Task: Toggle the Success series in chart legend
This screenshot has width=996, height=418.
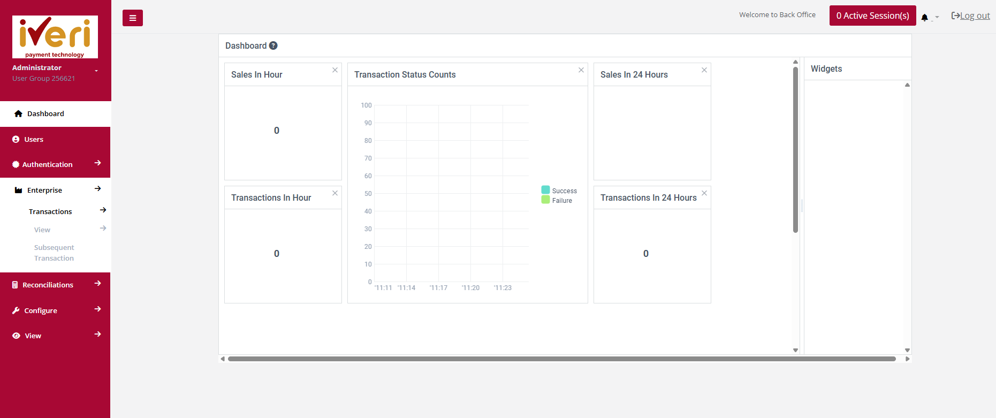Action: [559, 191]
